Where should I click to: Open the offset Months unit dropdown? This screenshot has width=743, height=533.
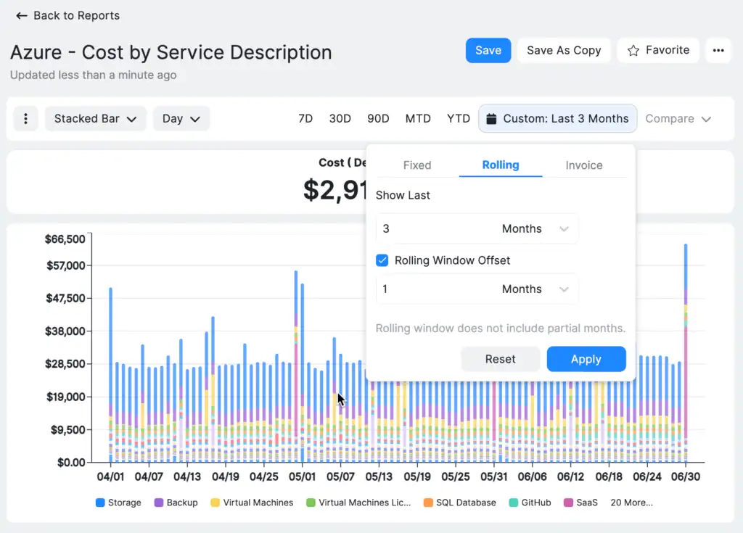tap(535, 289)
